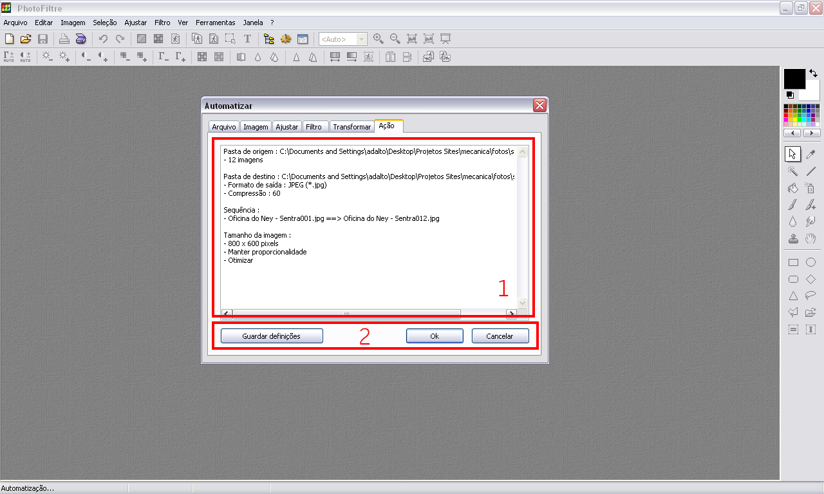Click the Brightness minus icon
Viewport: 824px width, 494px height.
(x=48, y=57)
